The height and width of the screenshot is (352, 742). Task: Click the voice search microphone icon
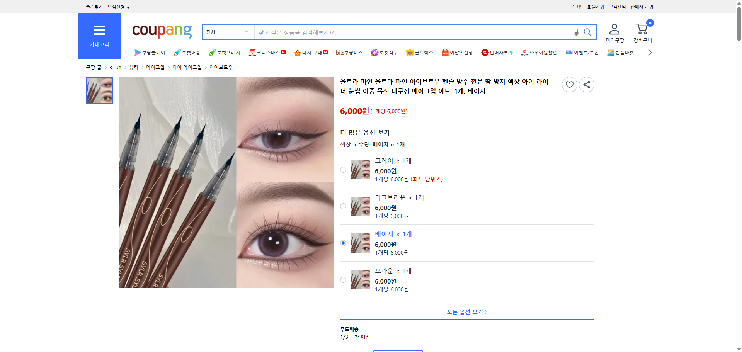[x=576, y=32]
